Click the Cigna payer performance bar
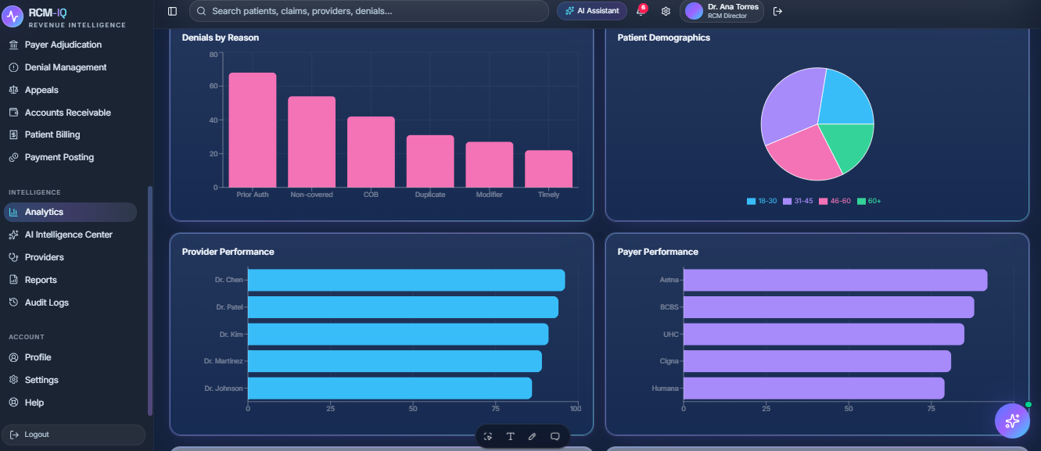Image resolution: width=1041 pixels, height=451 pixels. tap(817, 361)
